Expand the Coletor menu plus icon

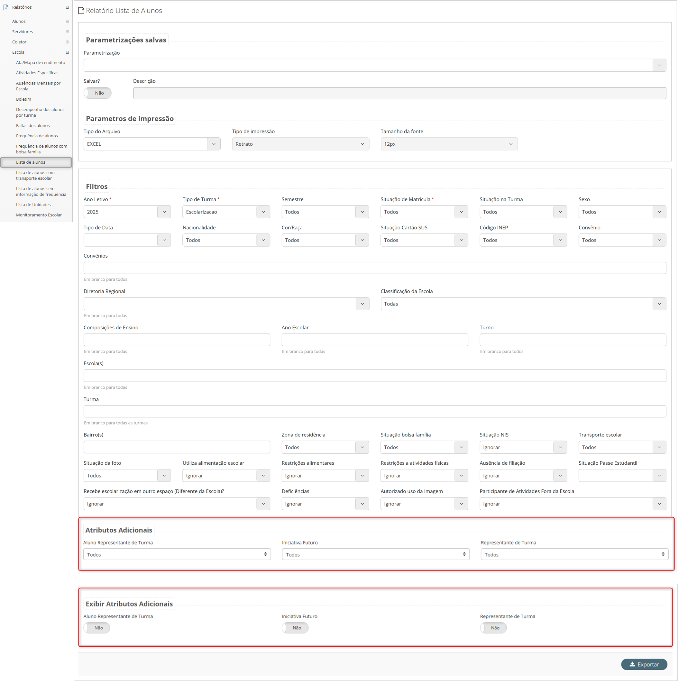(67, 42)
